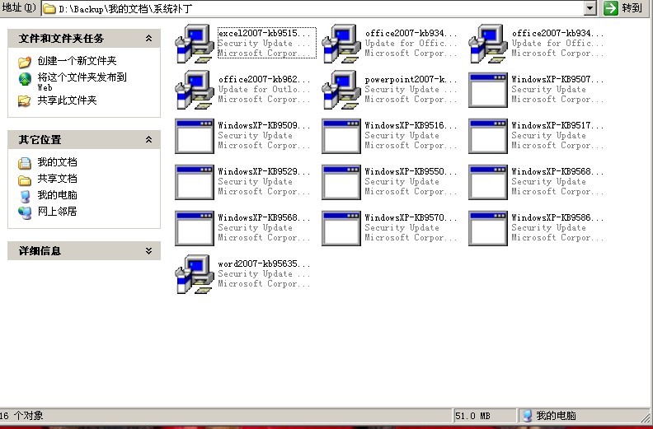Viewport: 653px width, 429px height.
Task: Click the address path D:\Backup\我的文档\系统补丁
Action: 125,9
